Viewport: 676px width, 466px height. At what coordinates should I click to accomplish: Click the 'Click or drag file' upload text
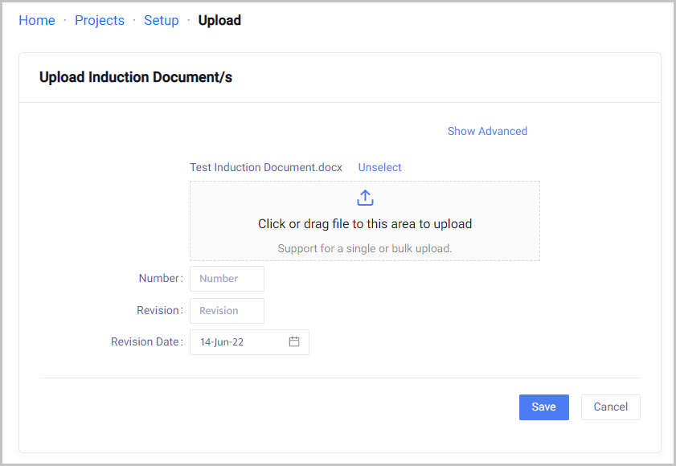[365, 224]
